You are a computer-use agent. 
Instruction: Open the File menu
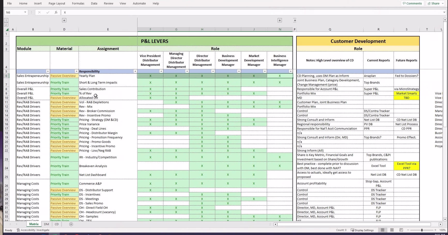9,3
